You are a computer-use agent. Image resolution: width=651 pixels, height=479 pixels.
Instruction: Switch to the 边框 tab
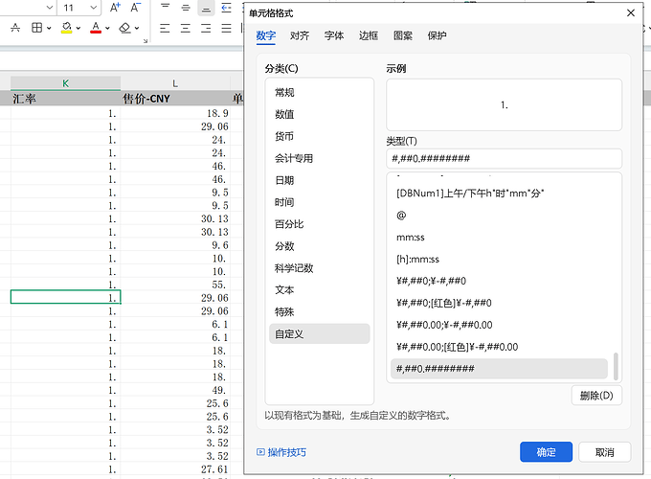point(369,35)
